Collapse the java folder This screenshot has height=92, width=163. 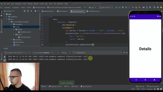coord(7,19)
